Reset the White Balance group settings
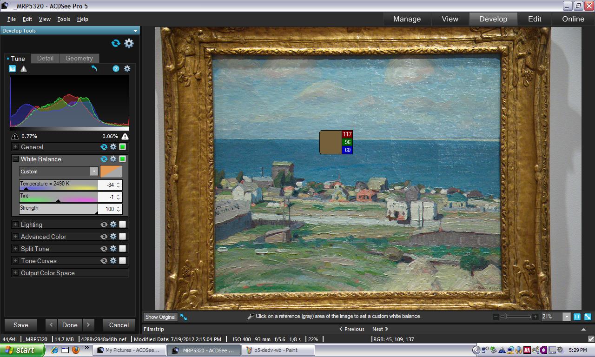This screenshot has height=357, width=595. 104,159
